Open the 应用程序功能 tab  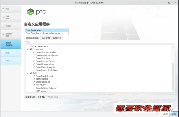(32, 38)
